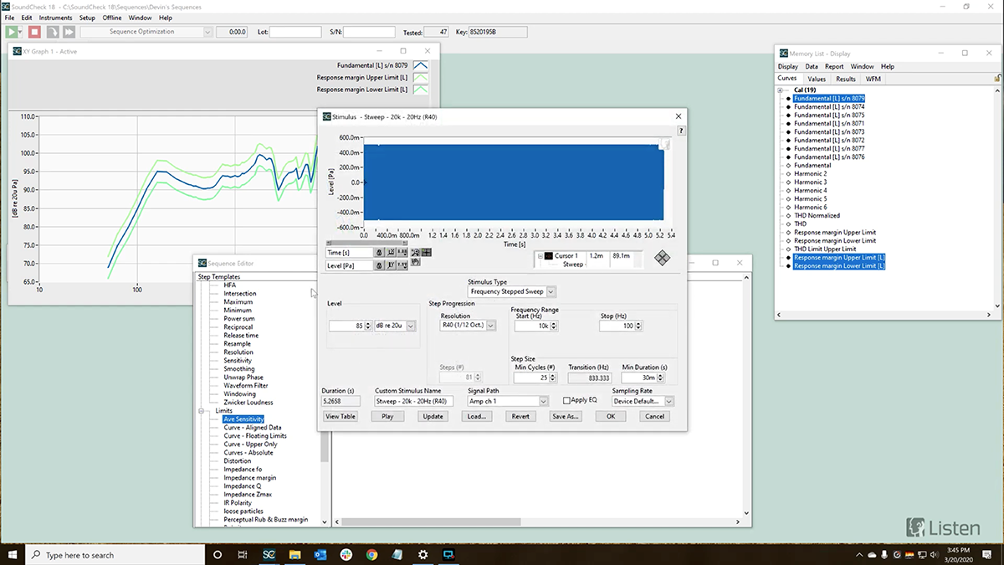Click the Custom Stimulus Name field

pyautogui.click(x=413, y=402)
